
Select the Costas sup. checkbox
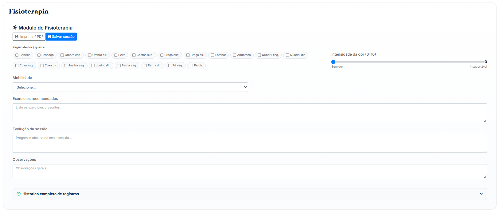click(134, 55)
